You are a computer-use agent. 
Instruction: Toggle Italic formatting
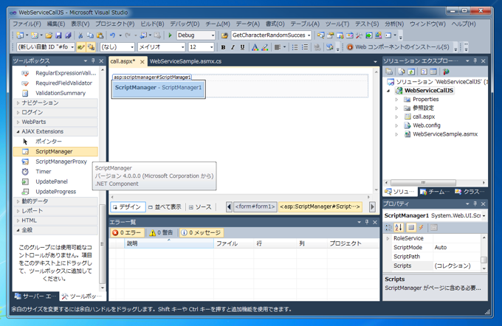[233, 47]
